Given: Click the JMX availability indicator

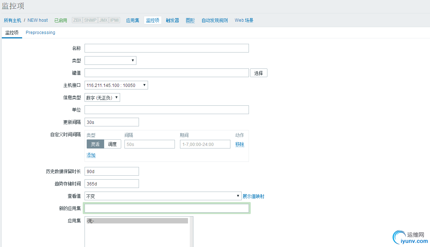Looking at the screenshot, I should click(103, 20).
